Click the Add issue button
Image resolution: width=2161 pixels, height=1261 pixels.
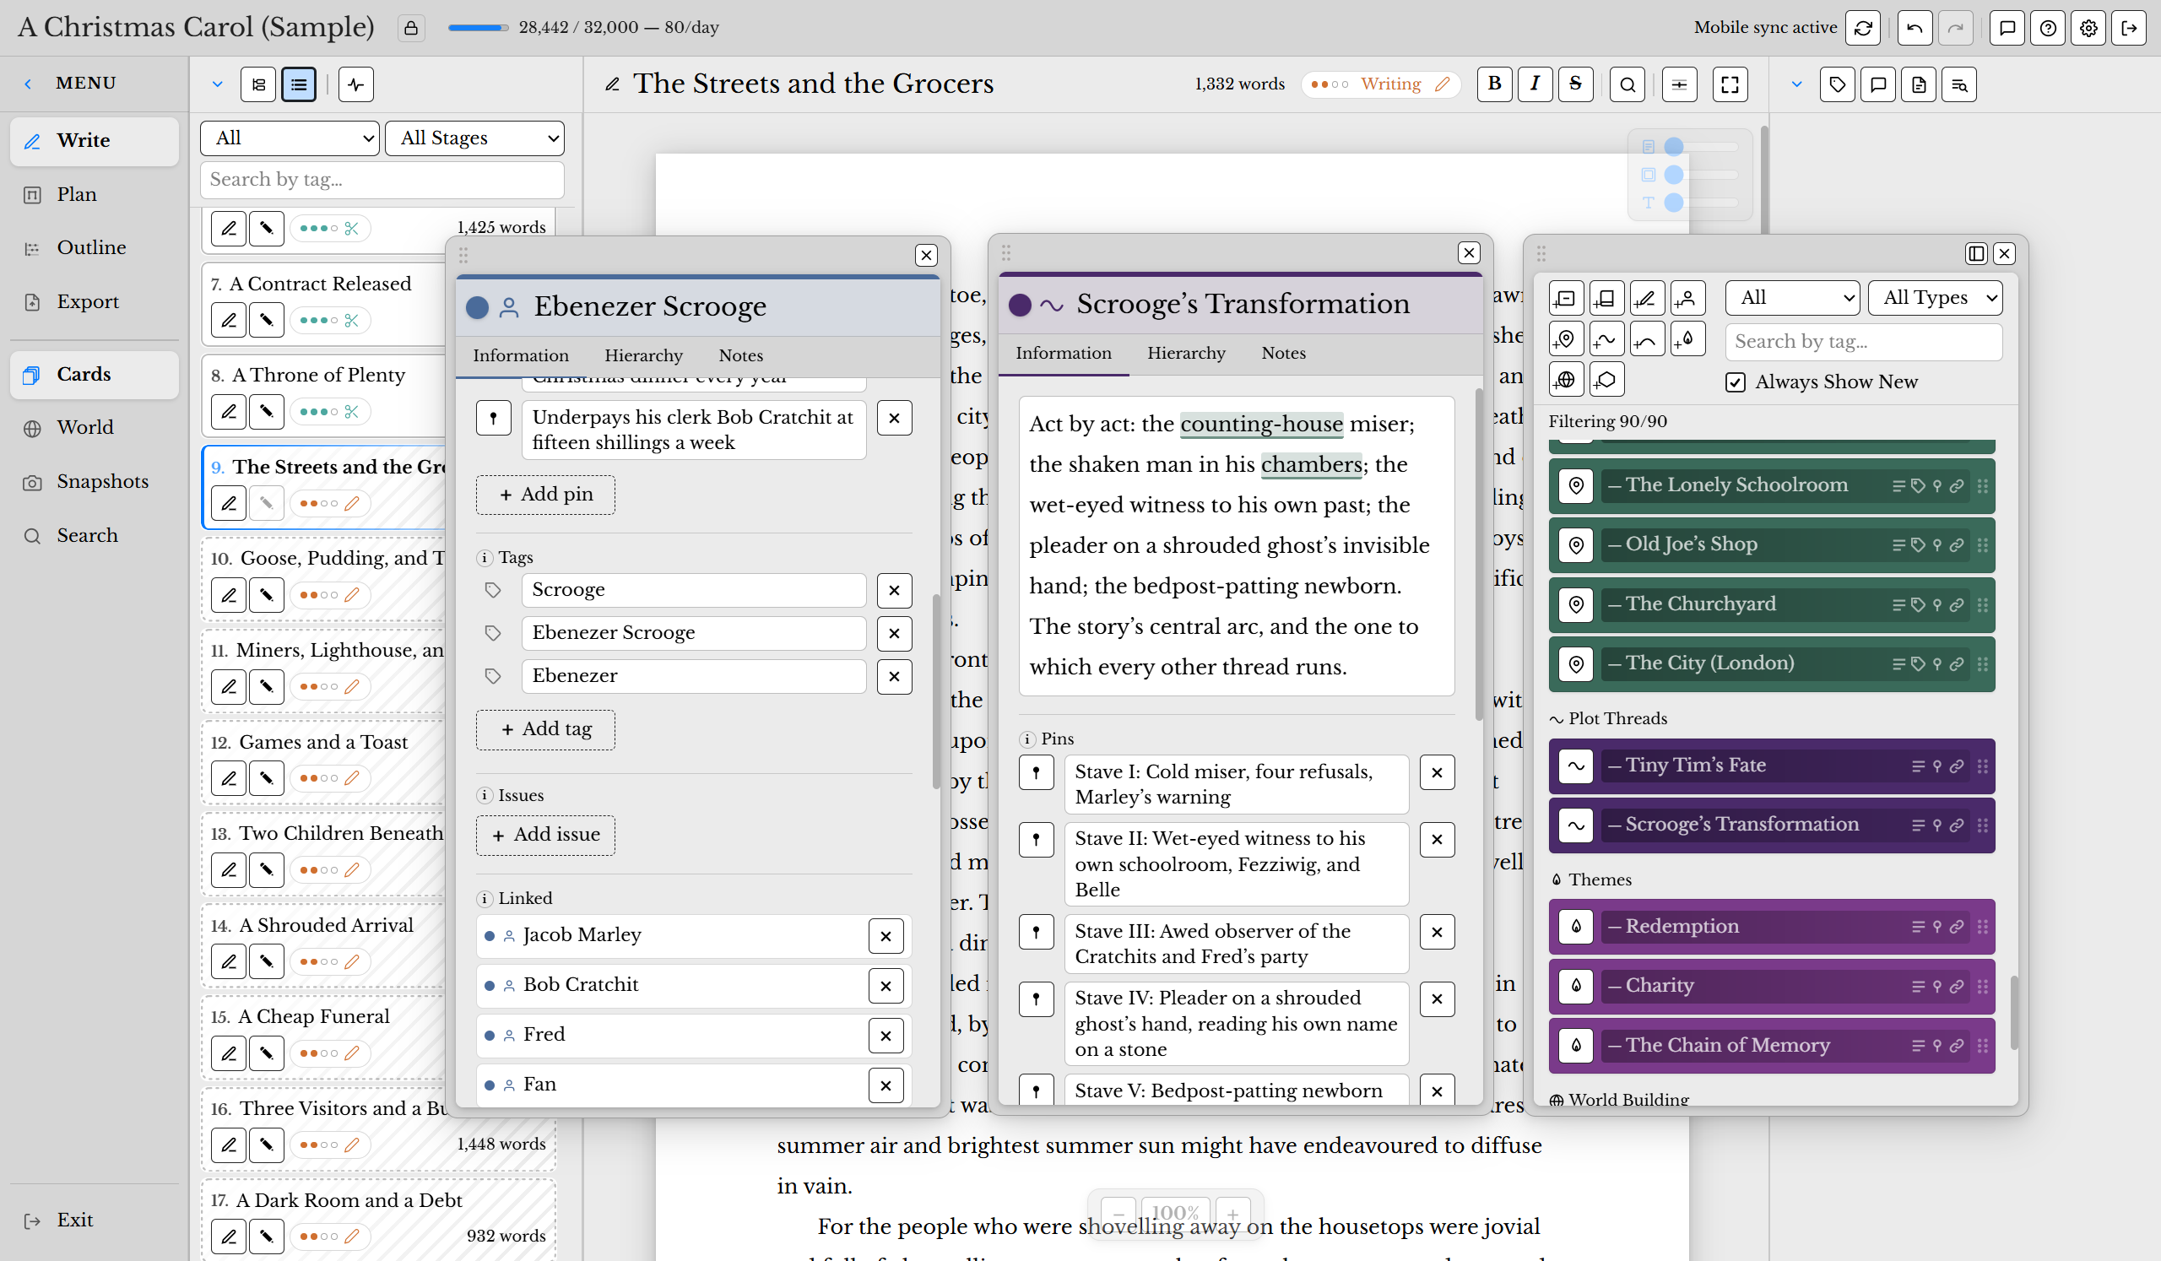[x=545, y=835]
